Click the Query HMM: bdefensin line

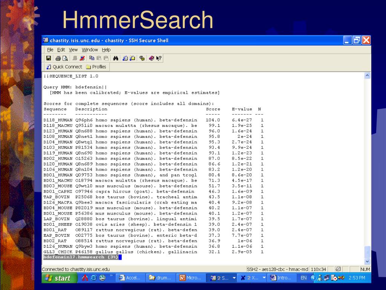click(75, 87)
